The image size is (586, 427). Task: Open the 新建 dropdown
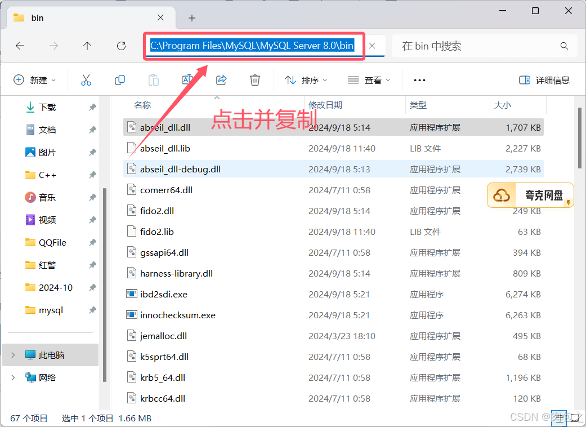coord(34,80)
